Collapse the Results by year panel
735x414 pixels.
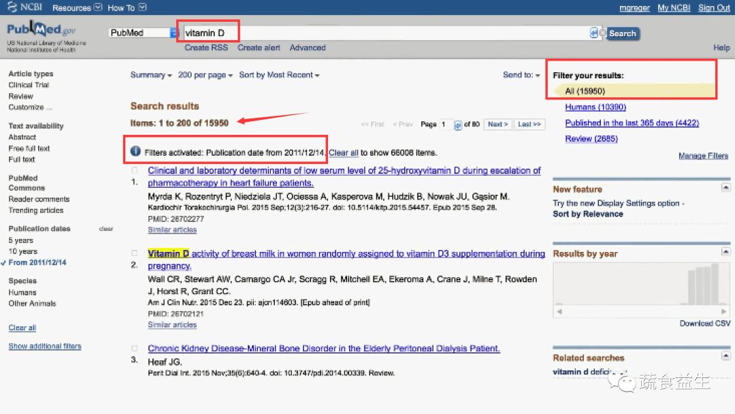pyautogui.click(x=725, y=252)
